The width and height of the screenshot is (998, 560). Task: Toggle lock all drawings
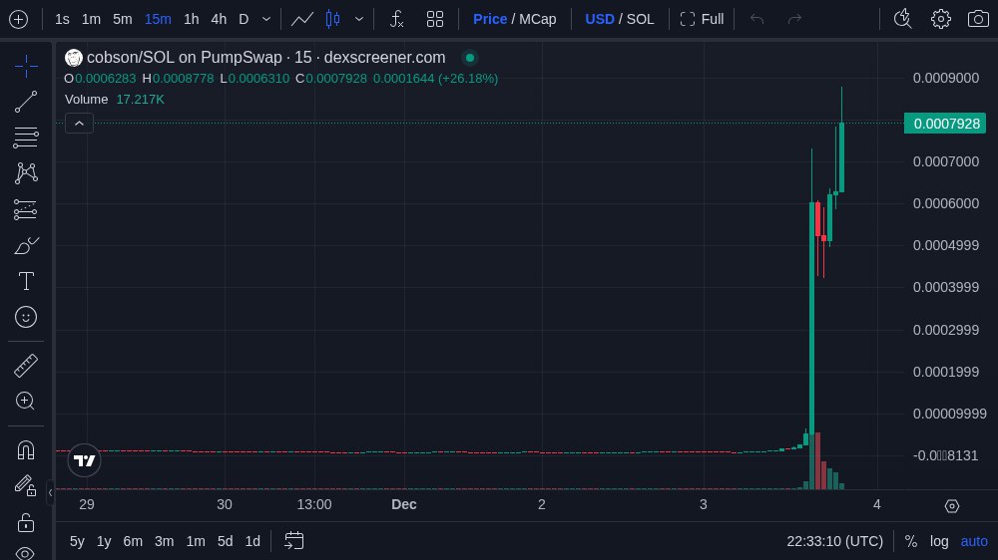(x=26, y=522)
